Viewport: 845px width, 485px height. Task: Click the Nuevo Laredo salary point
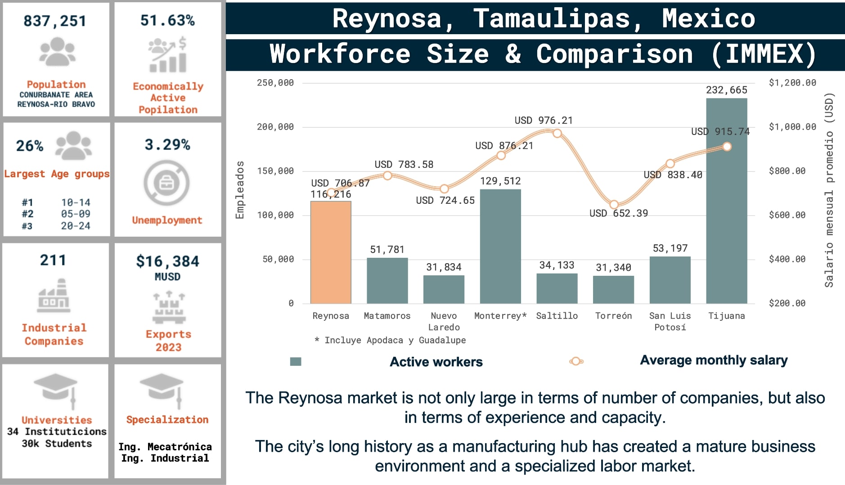coord(444,189)
